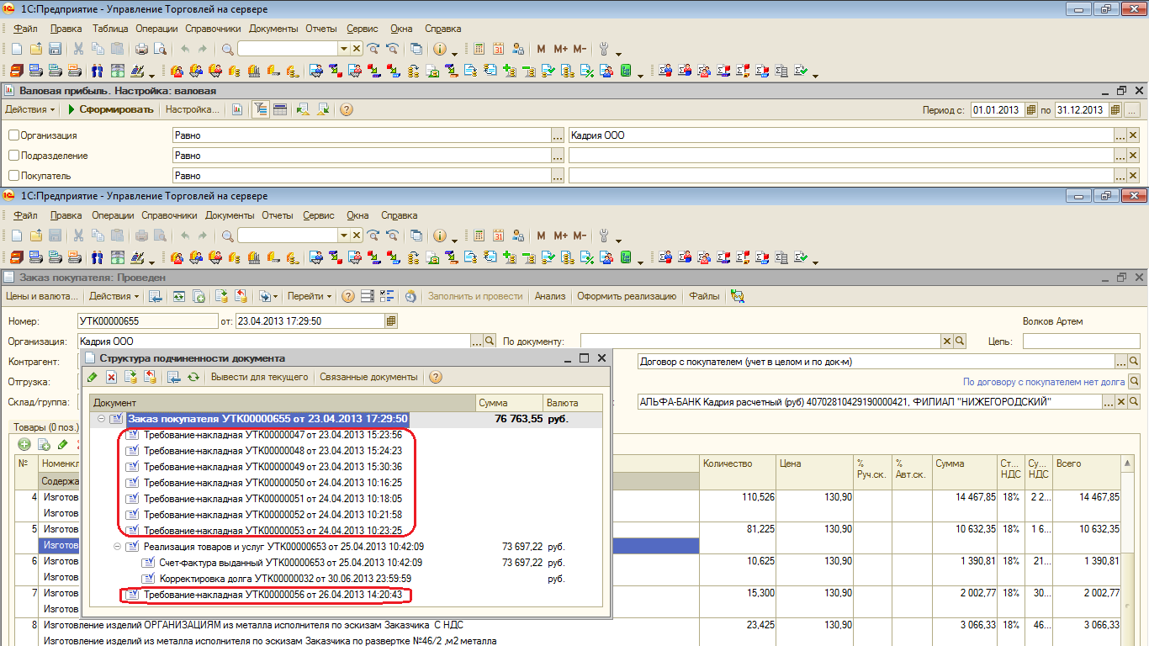
Task: Click the green Сформировать run button
Action: [110, 109]
